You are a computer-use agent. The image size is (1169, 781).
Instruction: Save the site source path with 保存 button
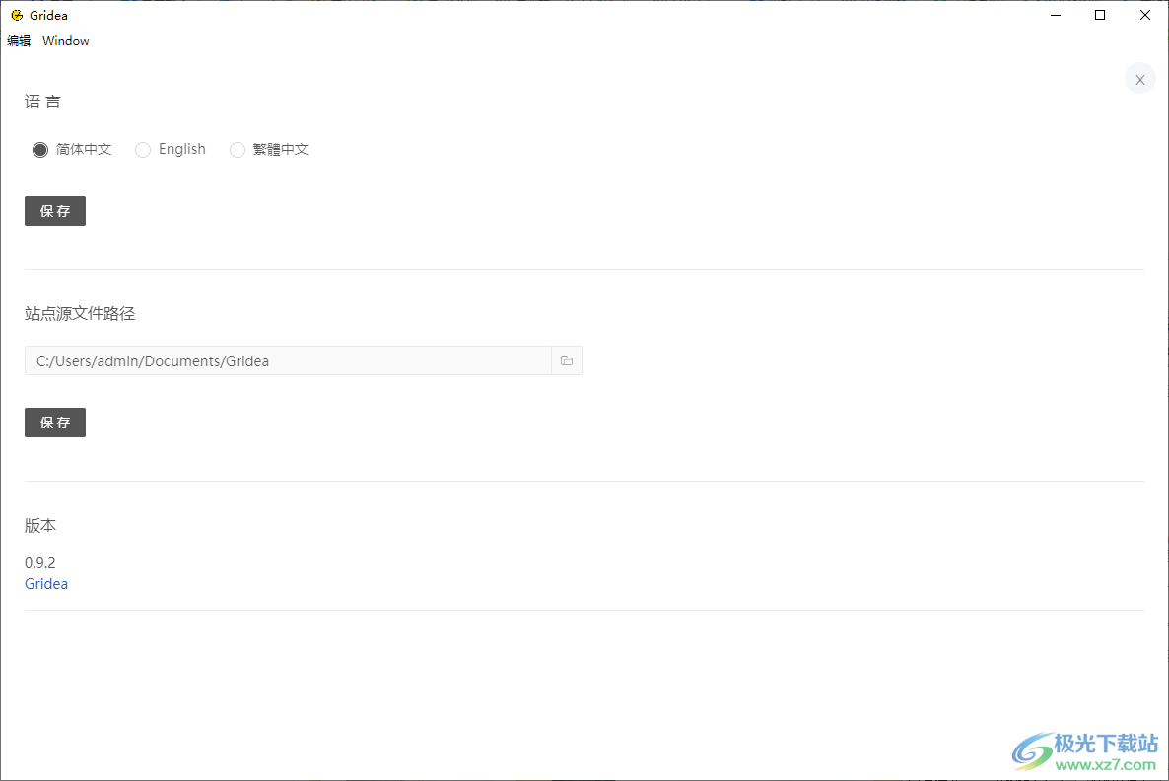pyautogui.click(x=55, y=423)
